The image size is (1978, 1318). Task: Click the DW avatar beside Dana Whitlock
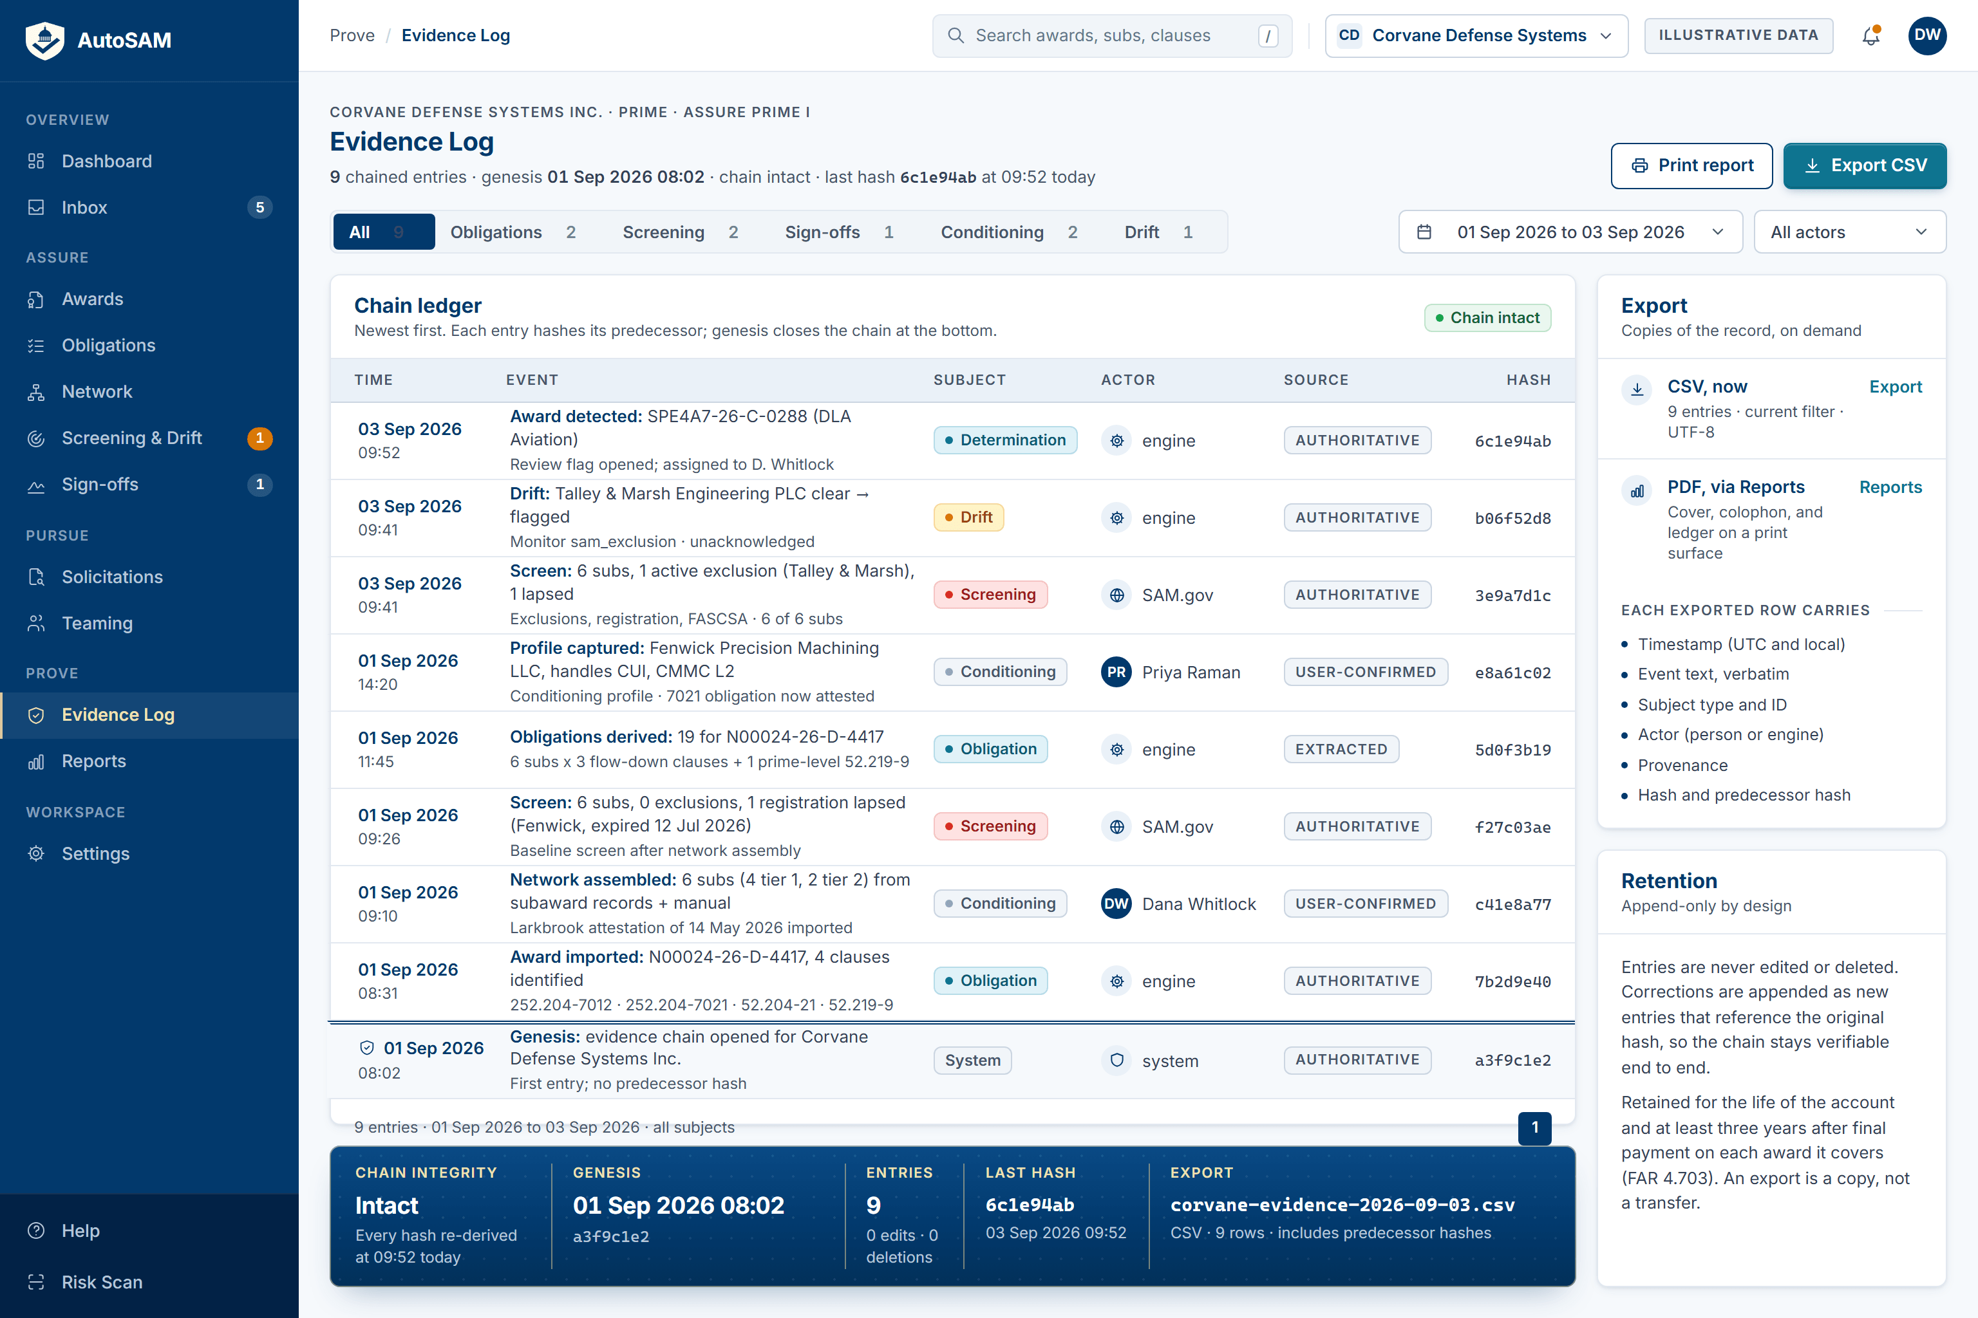1116,904
